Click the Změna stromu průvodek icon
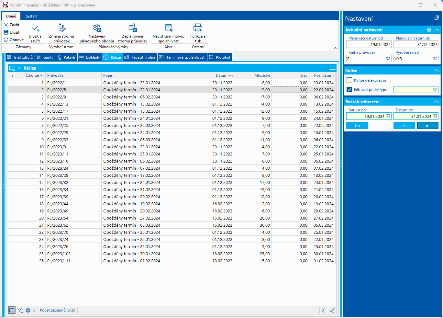Image resolution: width=443 pixels, height=318 pixels. (x=62, y=28)
